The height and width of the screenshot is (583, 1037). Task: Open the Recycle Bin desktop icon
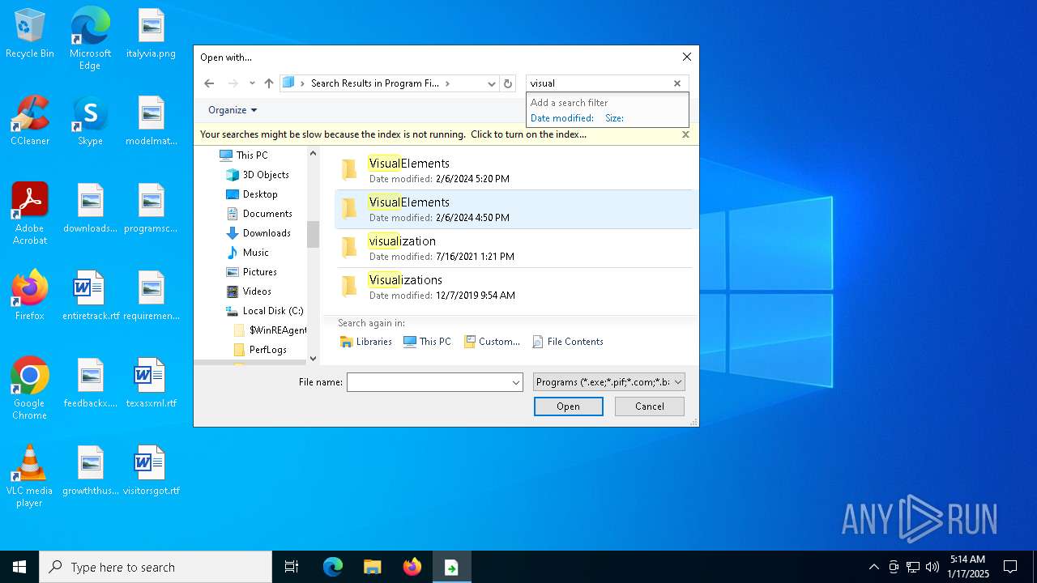[30, 34]
